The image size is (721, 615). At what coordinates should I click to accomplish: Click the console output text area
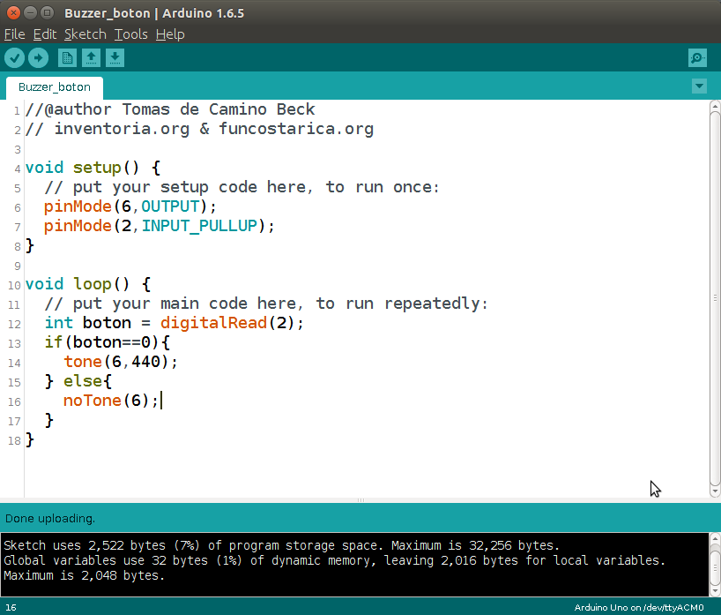pos(354,565)
